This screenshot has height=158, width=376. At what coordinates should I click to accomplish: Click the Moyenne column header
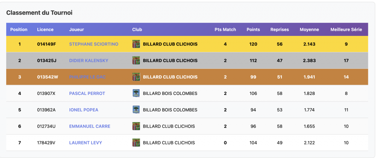coord(309,30)
